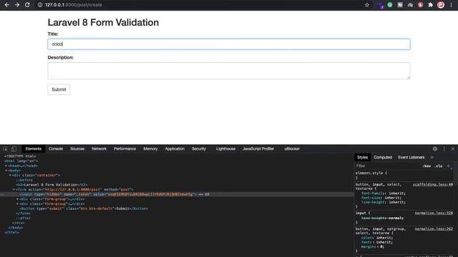Click the font-family: inherit declaration
This screenshot has width=458, height=257.
(x=384, y=193)
